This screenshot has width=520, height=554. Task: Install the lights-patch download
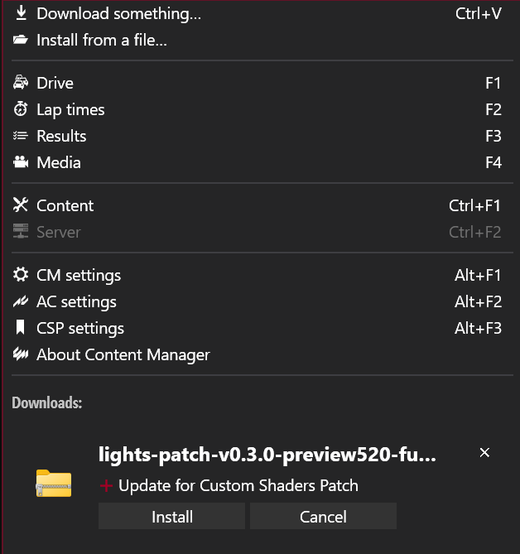coord(171,516)
